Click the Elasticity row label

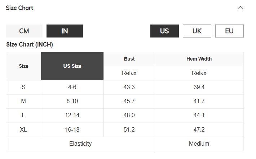(80, 144)
